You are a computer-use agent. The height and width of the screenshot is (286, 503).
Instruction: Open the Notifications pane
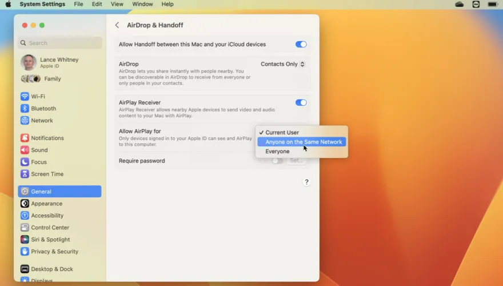coord(47,138)
